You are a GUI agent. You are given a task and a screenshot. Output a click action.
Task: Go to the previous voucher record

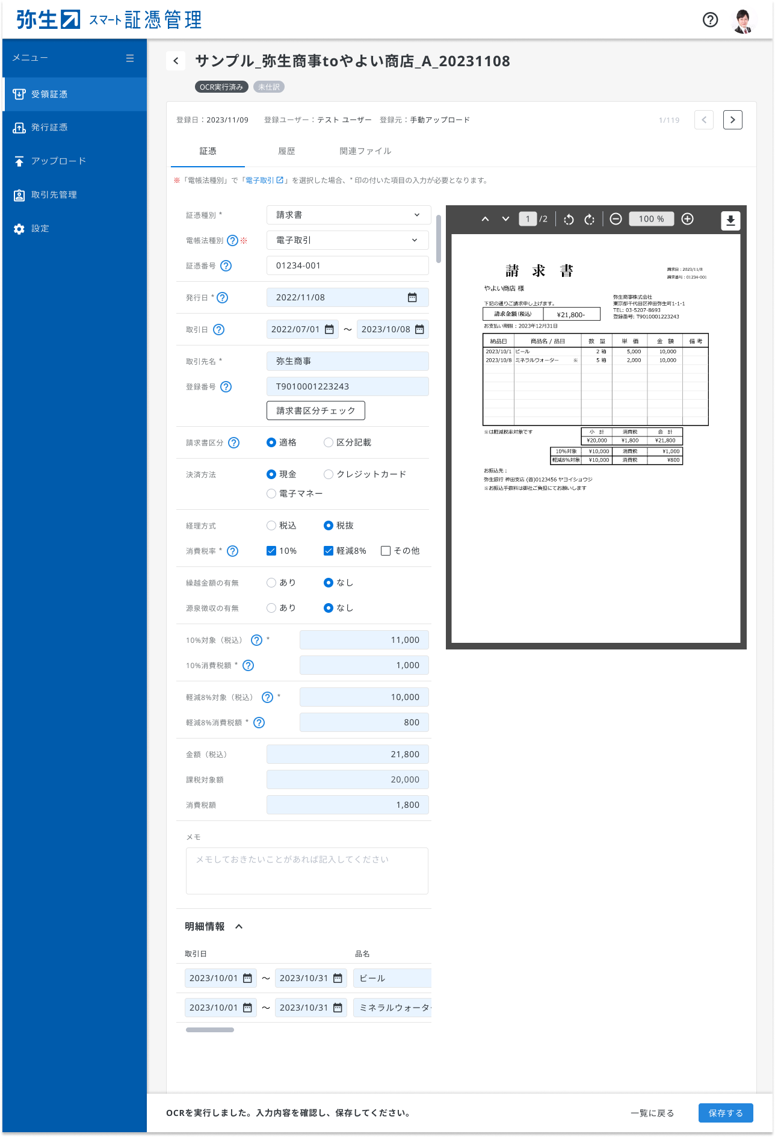point(704,120)
